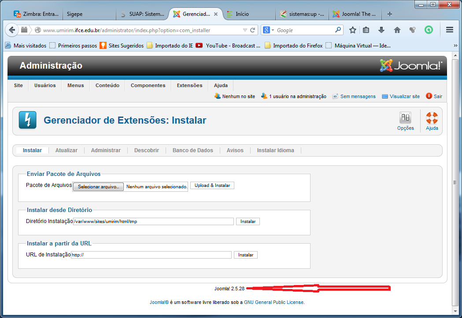The image size is (462, 318).
Task: Open the Firefox hamburger menu
Action: click(449, 30)
